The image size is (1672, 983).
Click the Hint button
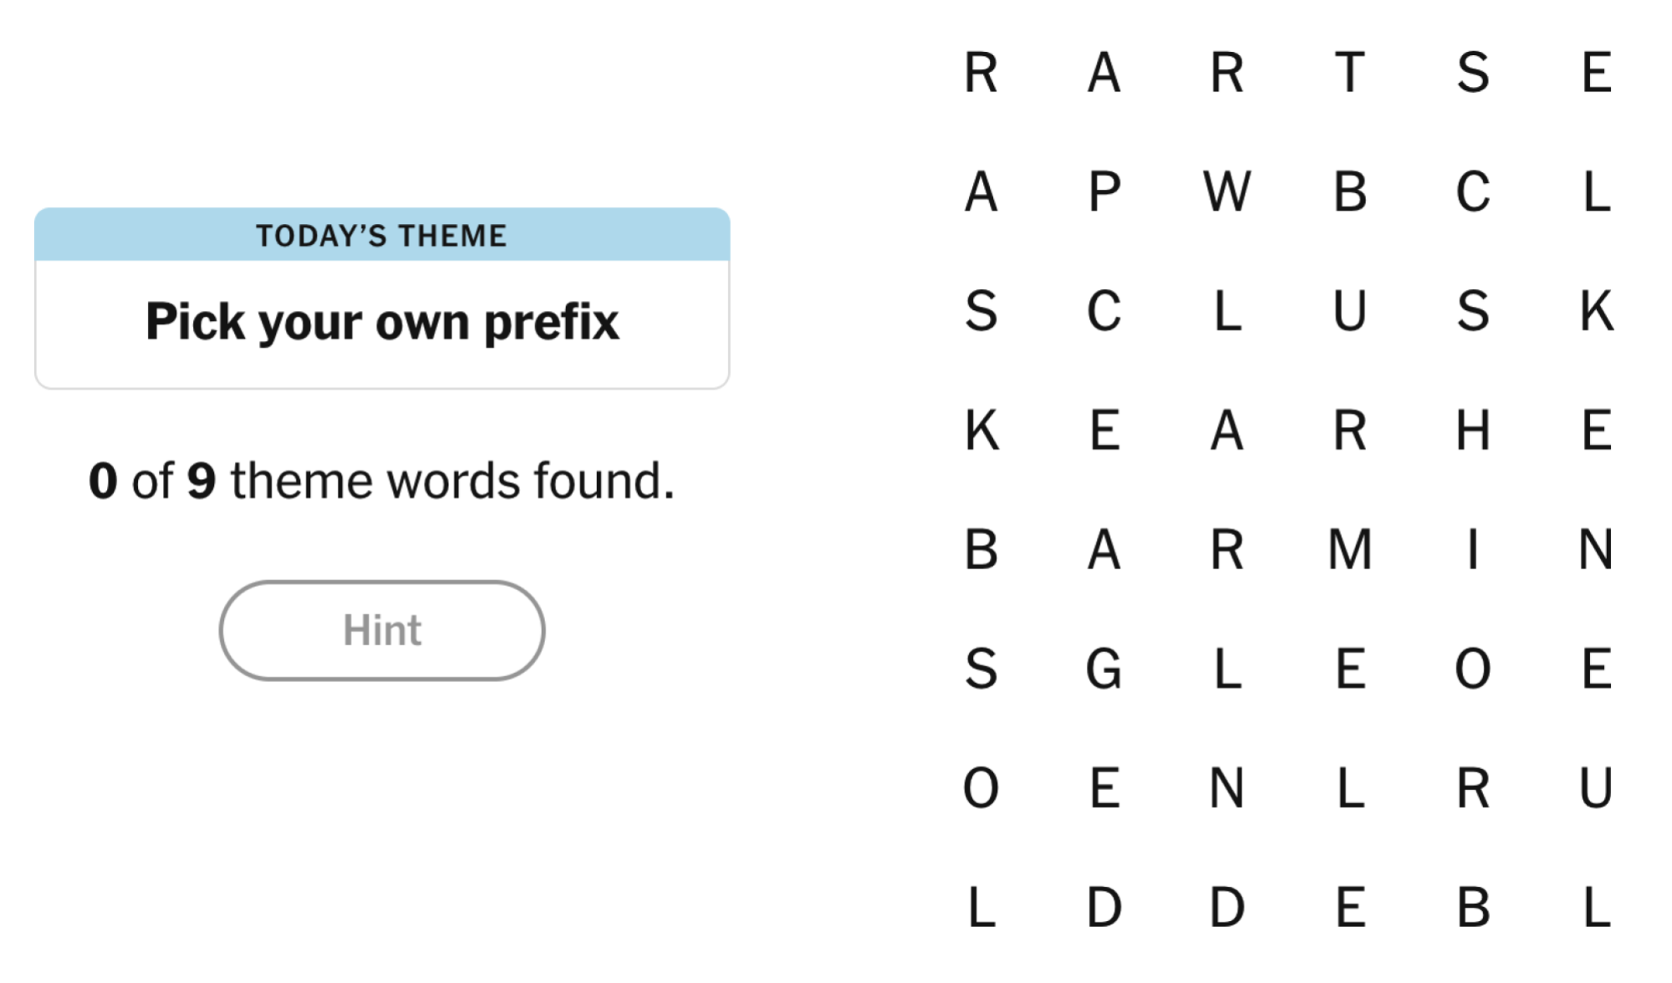click(x=382, y=630)
